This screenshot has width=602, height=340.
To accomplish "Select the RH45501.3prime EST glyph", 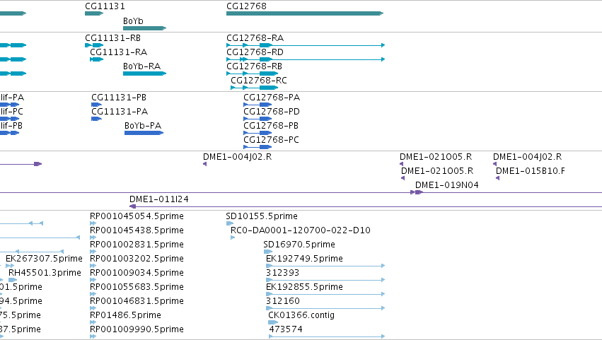I will click(x=13, y=280).
